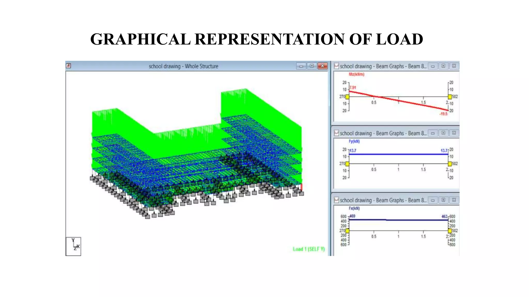Select yellow node 270 in the Mz graph
This screenshot has height=297, width=529.
tap(347, 97)
